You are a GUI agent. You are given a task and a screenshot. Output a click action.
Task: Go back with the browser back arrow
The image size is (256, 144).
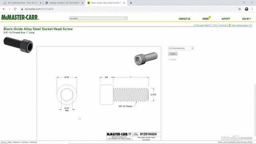click(x=4, y=9)
